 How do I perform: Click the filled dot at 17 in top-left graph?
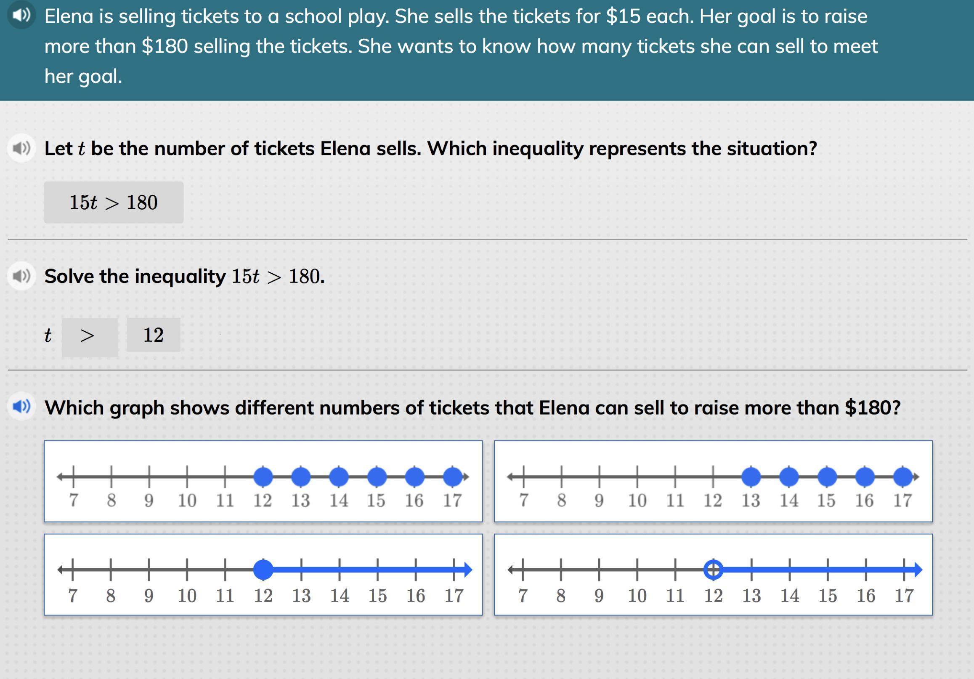click(x=453, y=476)
